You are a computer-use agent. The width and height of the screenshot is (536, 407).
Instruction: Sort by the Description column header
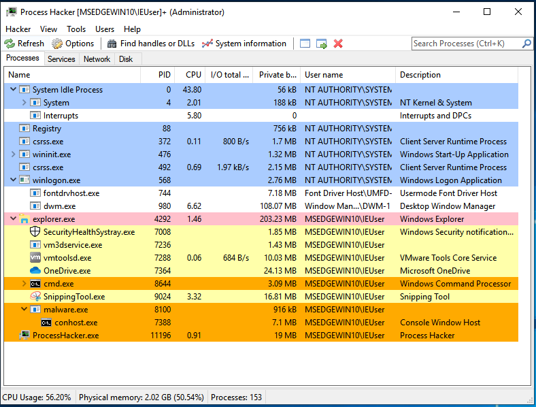(456, 75)
